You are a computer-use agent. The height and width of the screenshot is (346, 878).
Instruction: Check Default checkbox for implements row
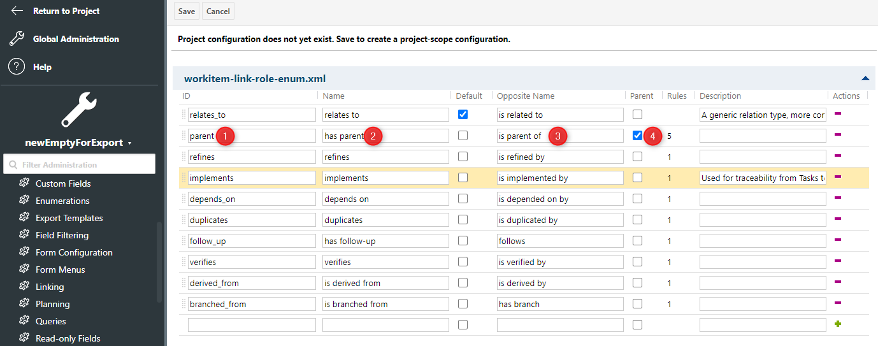point(463,178)
